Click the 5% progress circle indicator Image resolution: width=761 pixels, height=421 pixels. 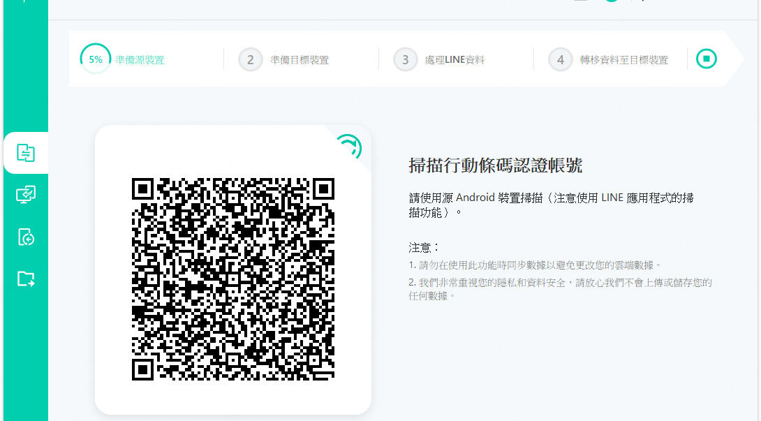[96, 59]
